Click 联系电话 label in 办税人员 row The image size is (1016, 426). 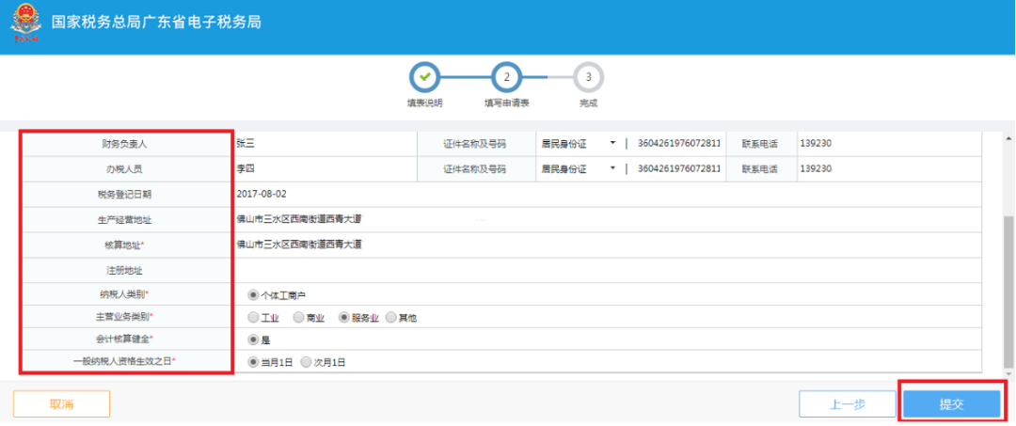pyautogui.click(x=760, y=169)
